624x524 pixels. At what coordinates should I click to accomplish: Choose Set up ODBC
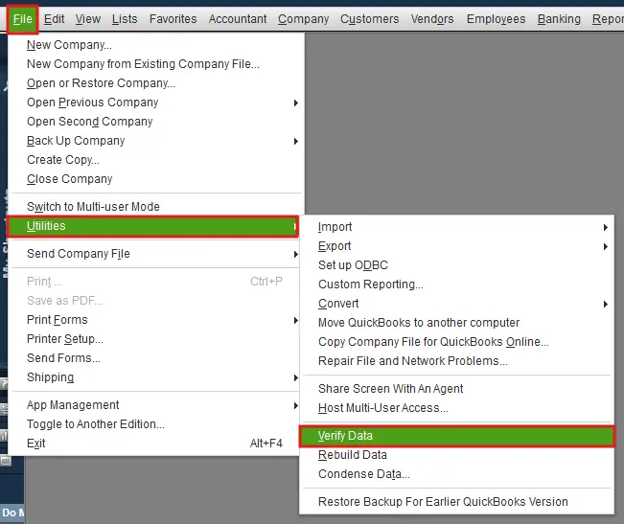457,265
